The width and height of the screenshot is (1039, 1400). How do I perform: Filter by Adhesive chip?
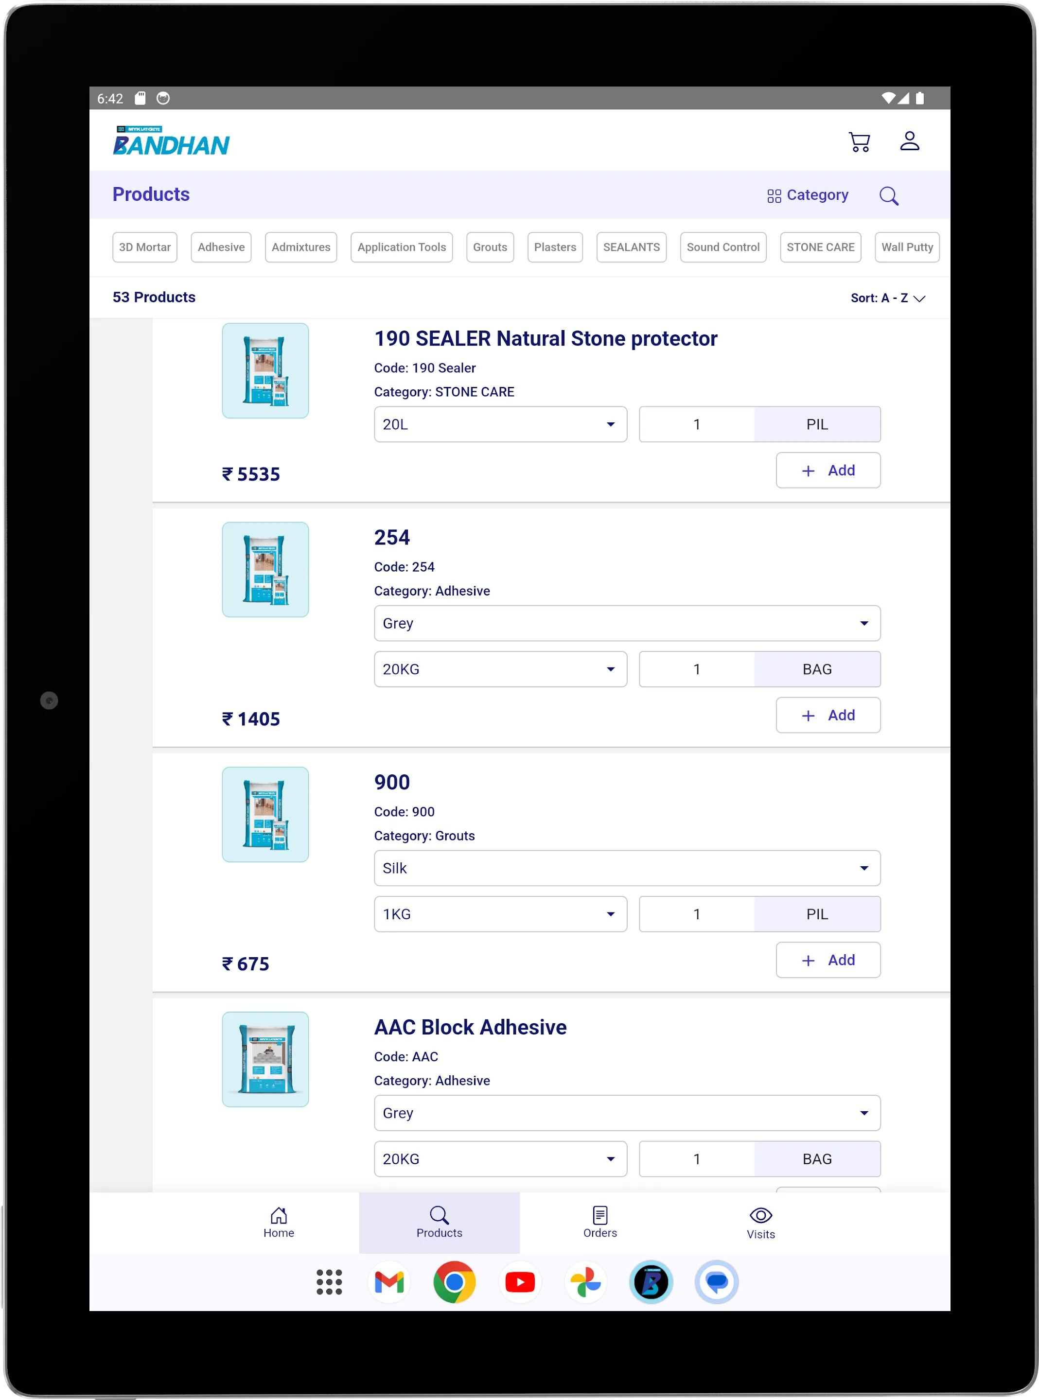point(221,247)
